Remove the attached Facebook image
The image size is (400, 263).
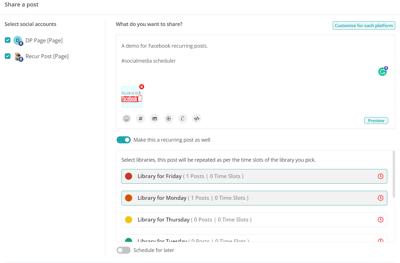pos(142,87)
